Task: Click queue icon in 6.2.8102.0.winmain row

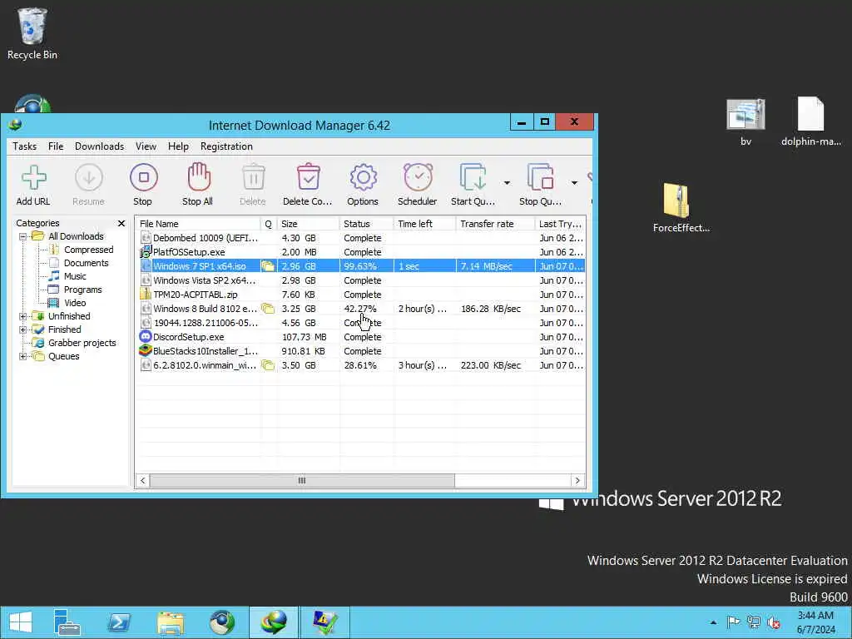Action: click(x=267, y=365)
